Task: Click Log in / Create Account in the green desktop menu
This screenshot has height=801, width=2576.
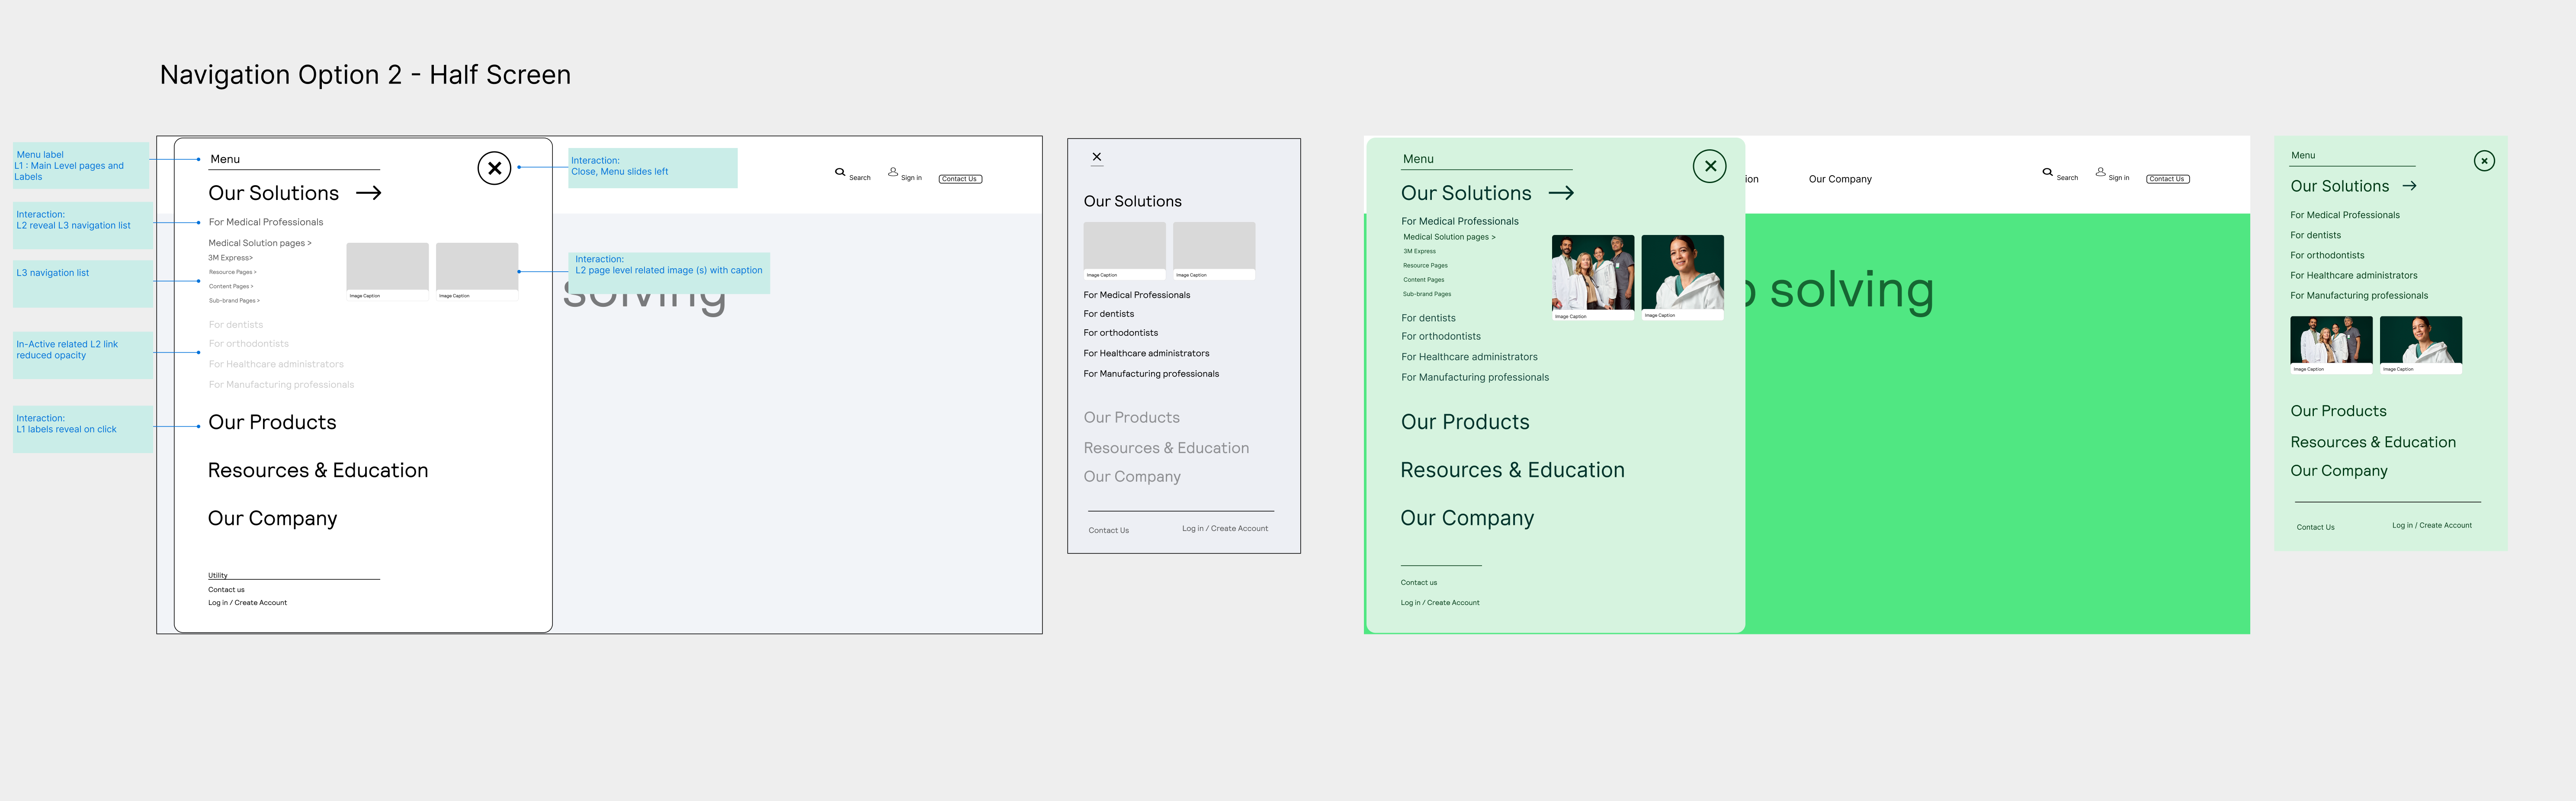Action: 1440,603
